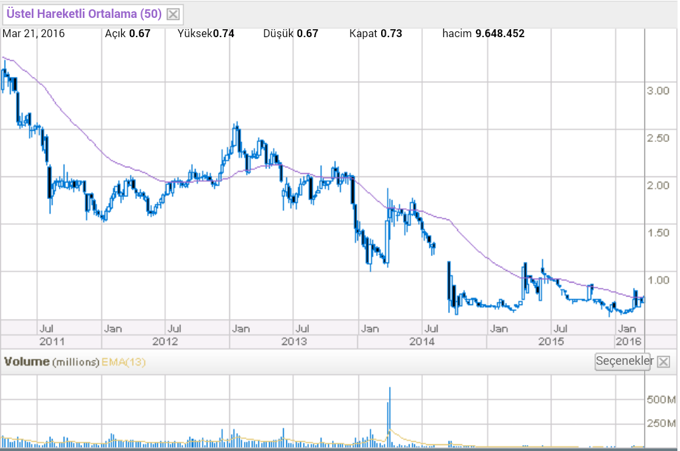Jump to the 2011 year on timeline

click(52, 342)
